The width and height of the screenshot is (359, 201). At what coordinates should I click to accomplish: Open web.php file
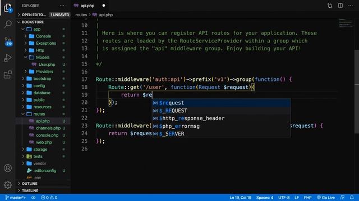point(43,142)
